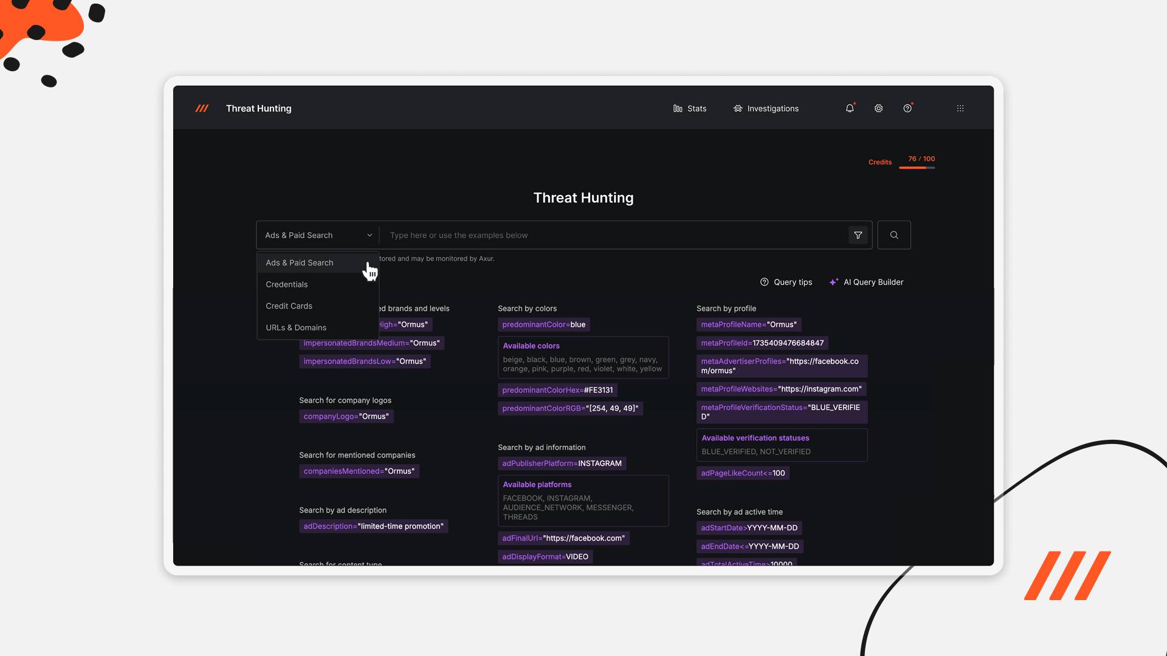Viewport: 1167px width, 656px height.
Task: Insert predominantColor=blue example query
Action: tap(544, 324)
